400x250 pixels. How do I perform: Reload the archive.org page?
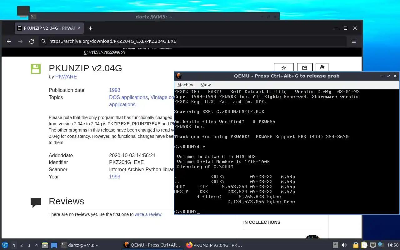[x=32, y=41]
